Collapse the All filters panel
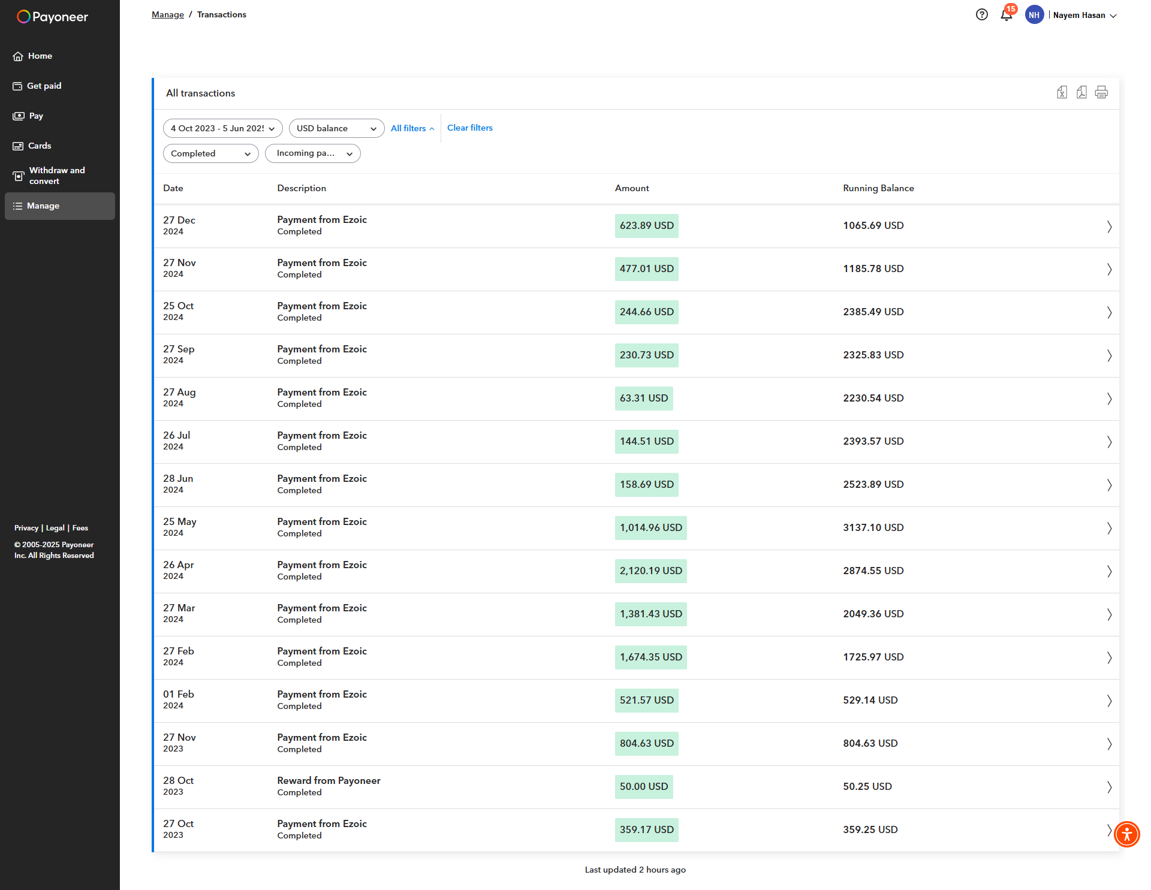 (412, 128)
